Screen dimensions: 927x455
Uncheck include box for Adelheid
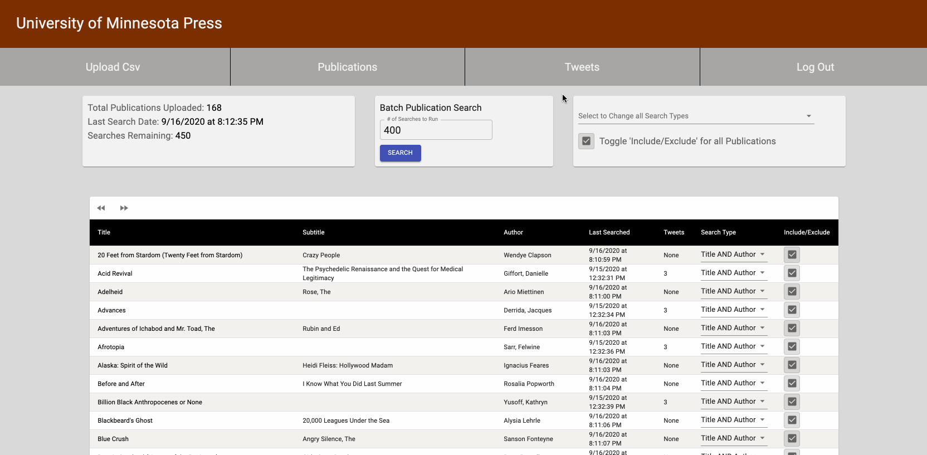tap(792, 292)
